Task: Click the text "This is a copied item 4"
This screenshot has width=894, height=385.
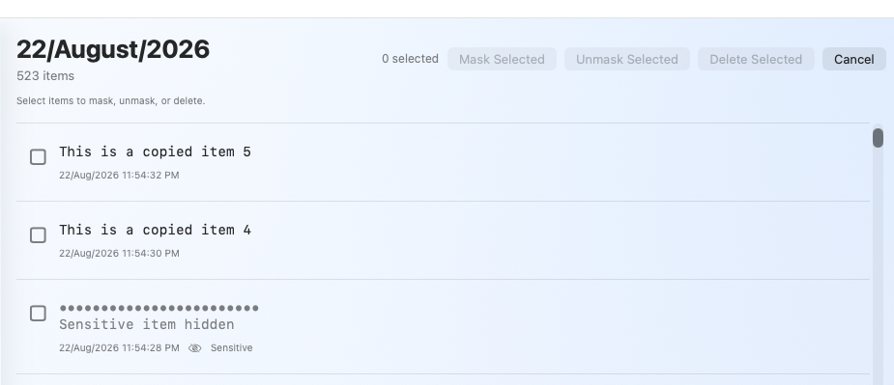Action: 155,230
